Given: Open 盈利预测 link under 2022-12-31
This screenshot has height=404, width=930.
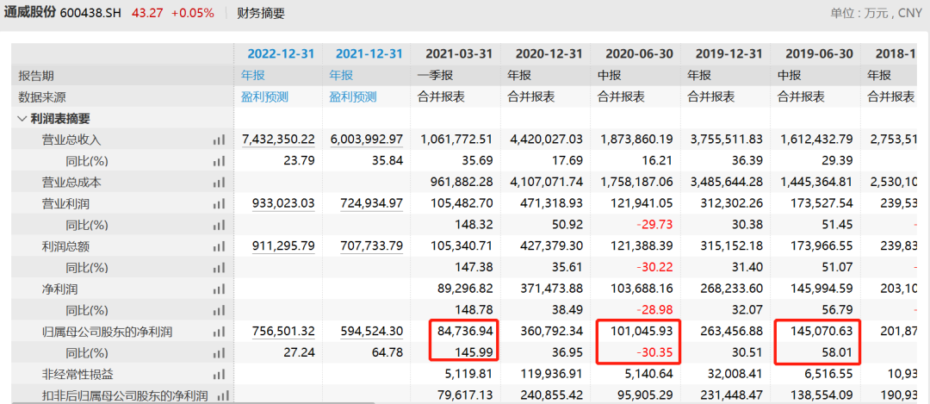Looking at the screenshot, I should click(264, 97).
